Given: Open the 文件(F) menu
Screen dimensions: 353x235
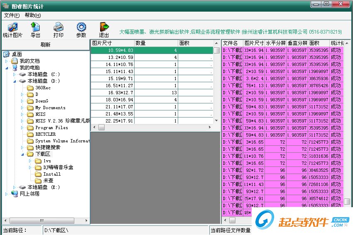Looking at the screenshot, I should [12, 15].
